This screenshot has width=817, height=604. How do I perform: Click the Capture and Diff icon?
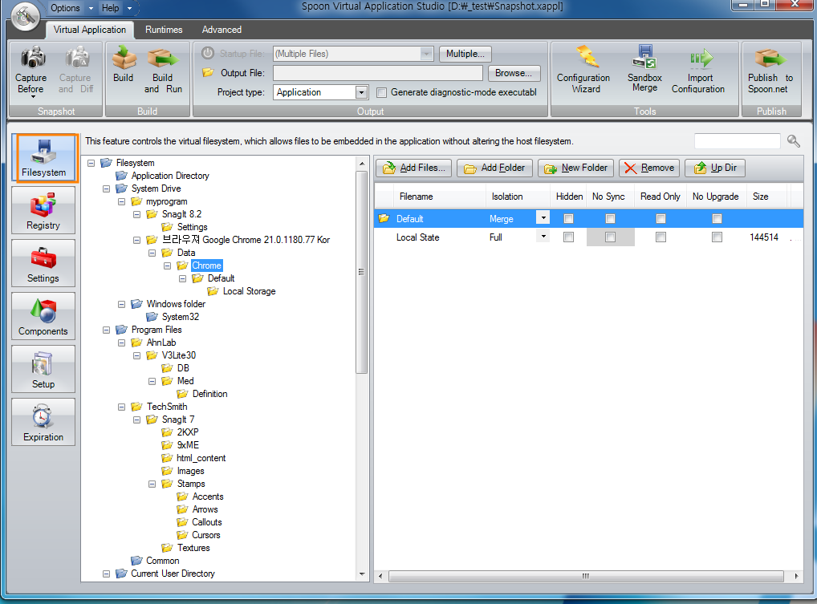coord(77,57)
